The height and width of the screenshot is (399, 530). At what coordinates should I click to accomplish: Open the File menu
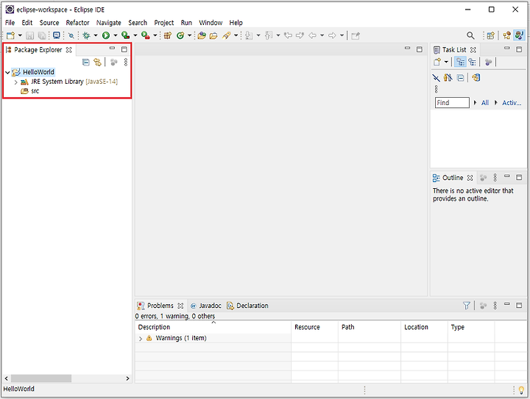(x=10, y=23)
